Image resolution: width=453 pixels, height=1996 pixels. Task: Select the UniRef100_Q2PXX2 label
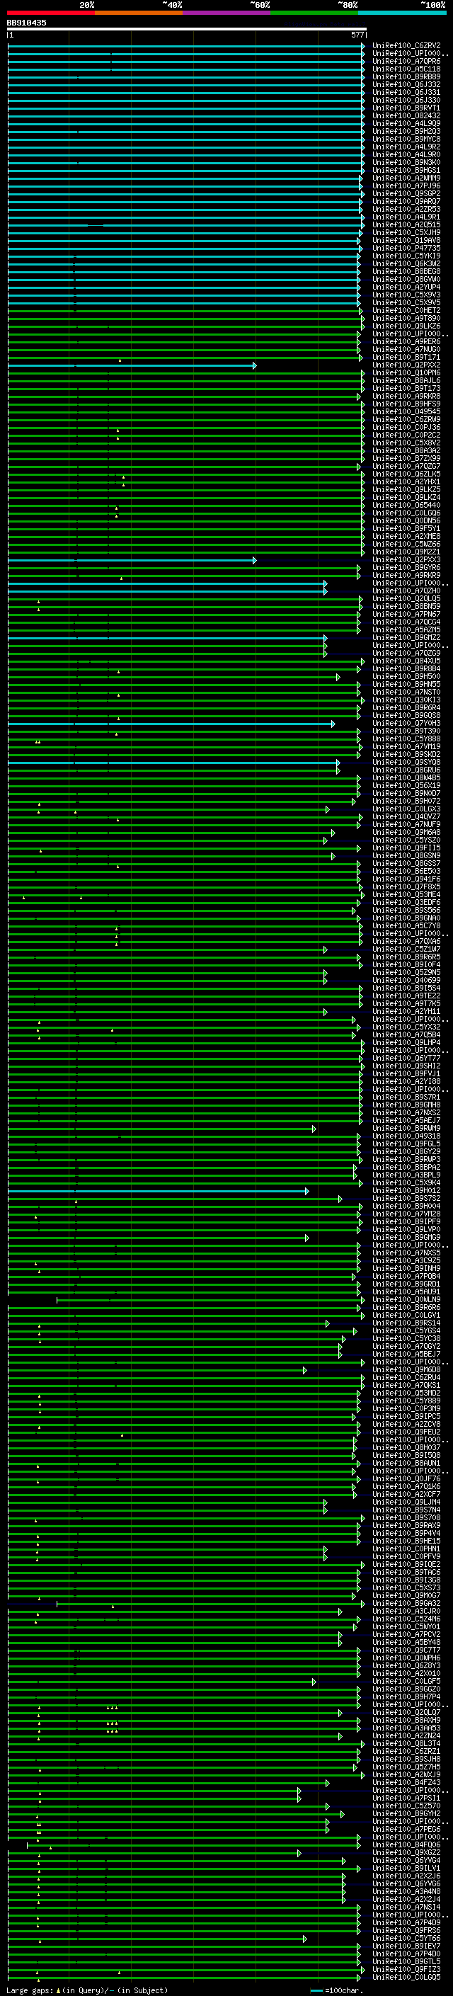point(406,365)
